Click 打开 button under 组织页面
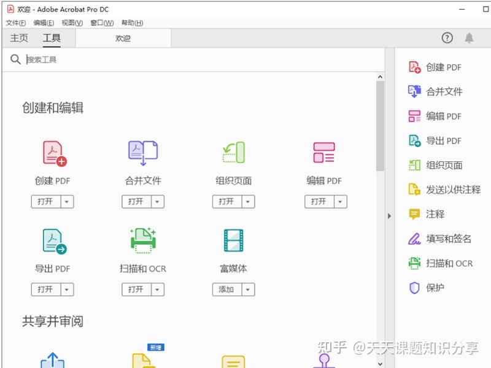The width and height of the screenshot is (491, 368). tap(226, 202)
